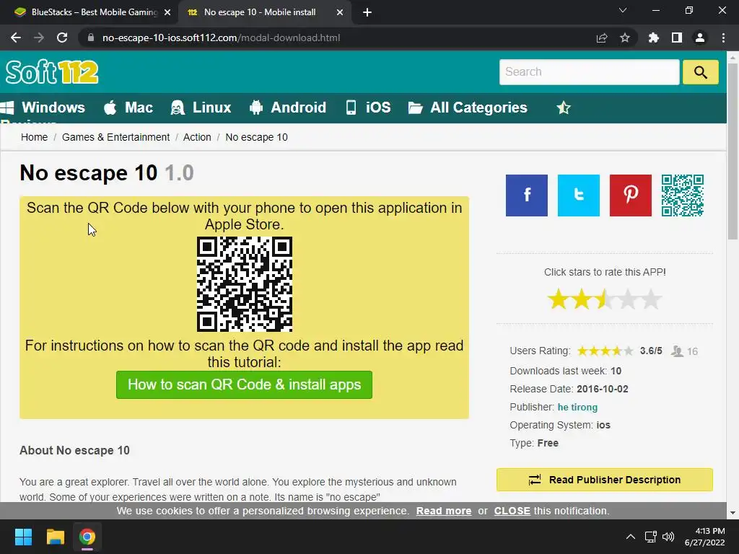Click the Chrome taskbar icon

pos(87,537)
